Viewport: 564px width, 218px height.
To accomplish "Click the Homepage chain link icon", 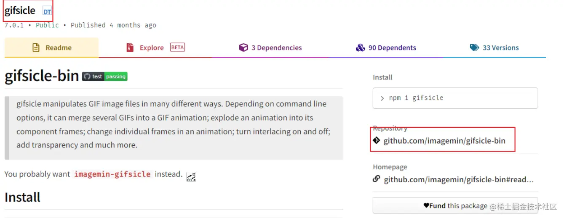I will [x=377, y=179].
